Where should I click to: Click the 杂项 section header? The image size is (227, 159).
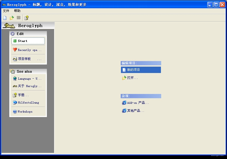pos(141,96)
